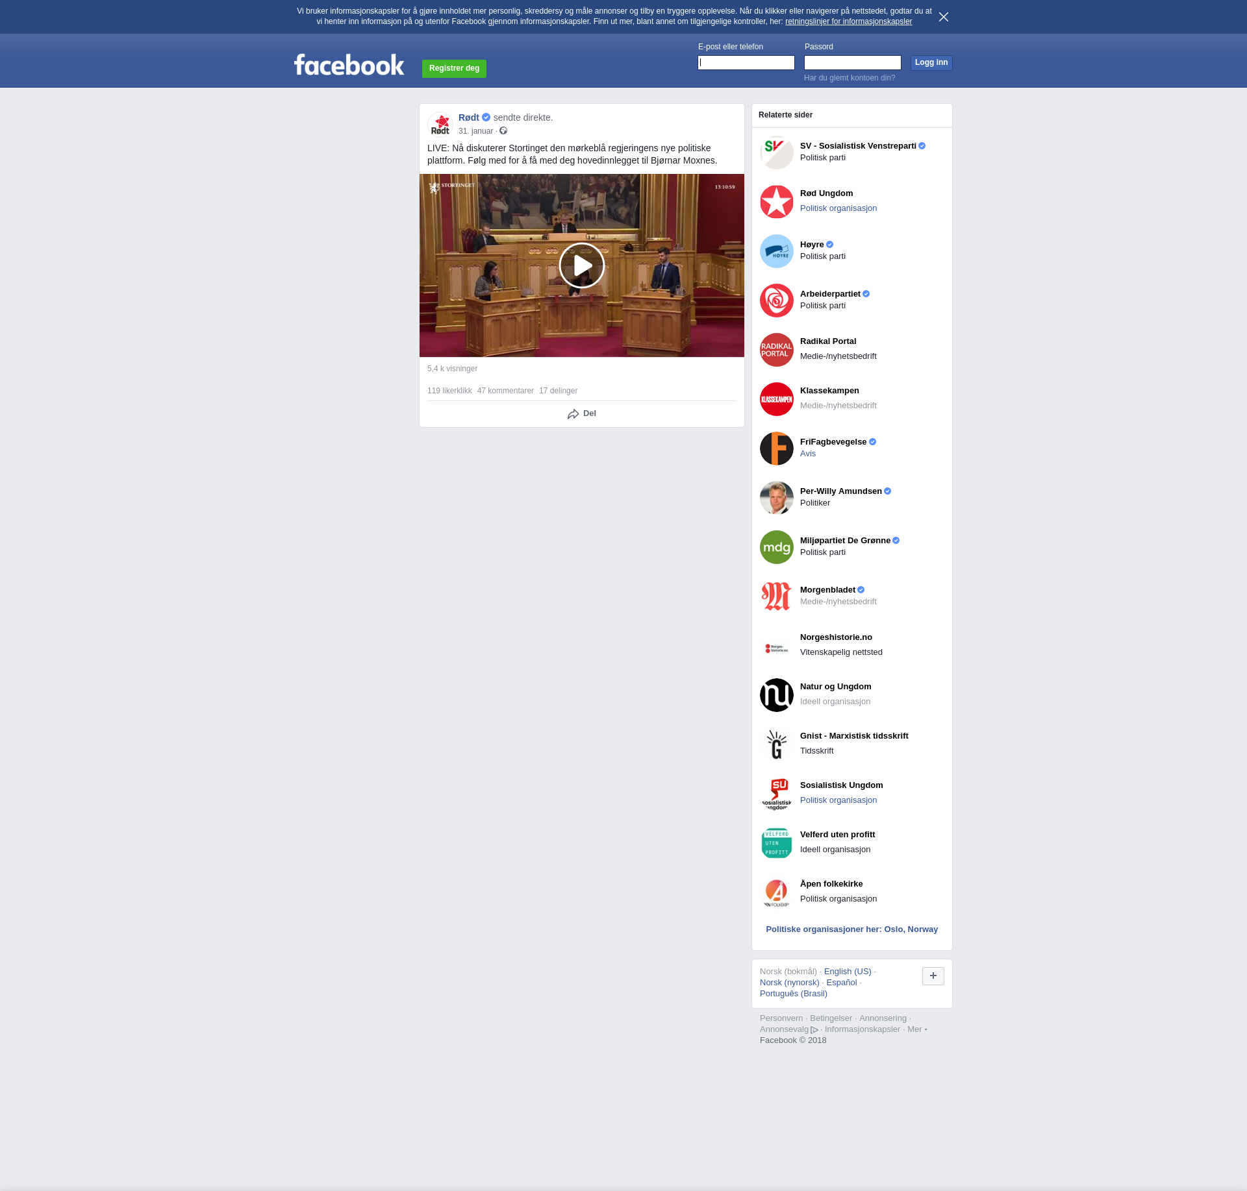1247x1191 pixels.
Task: Open the Høyre page logo
Action: click(776, 251)
